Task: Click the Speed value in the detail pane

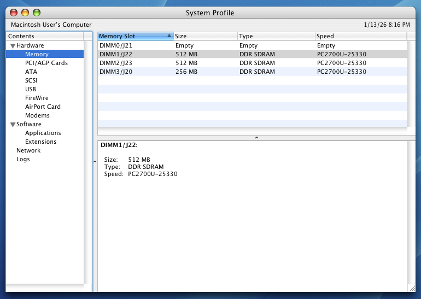Action: tap(153, 174)
